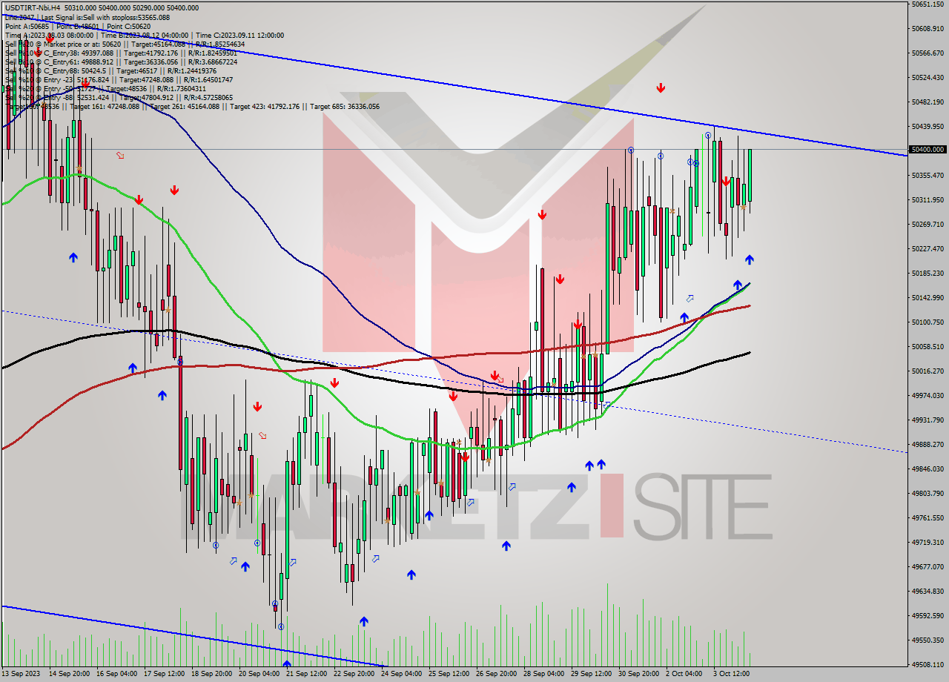Click the 'R/R:1.85254634' value
The width and height of the screenshot is (949, 682).
[220, 44]
